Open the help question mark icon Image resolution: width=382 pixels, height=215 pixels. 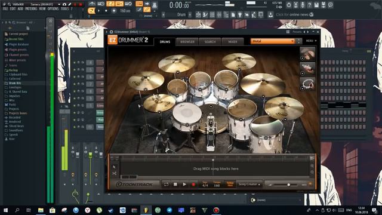(x=309, y=5)
